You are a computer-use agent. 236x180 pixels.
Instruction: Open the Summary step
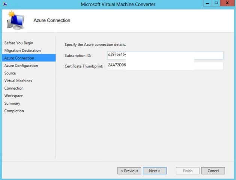click(12, 103)
